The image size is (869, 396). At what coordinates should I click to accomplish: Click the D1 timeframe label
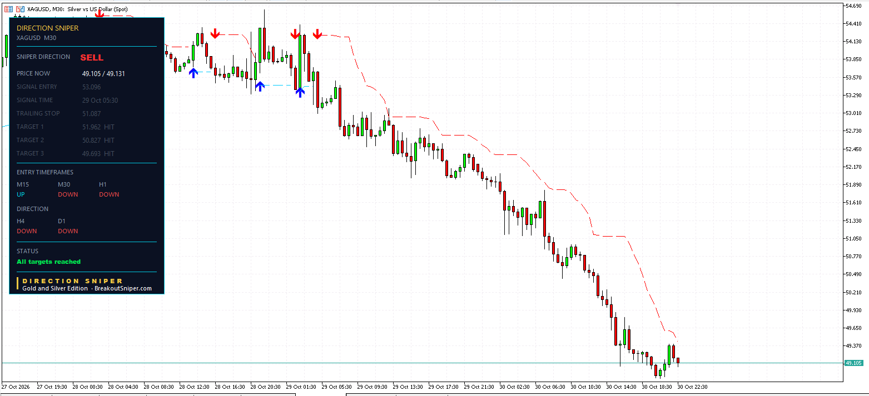[62, 221]
